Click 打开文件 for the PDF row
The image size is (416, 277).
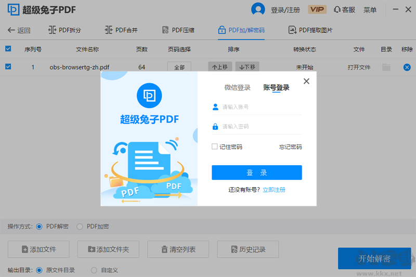click(x=359, y=68)
